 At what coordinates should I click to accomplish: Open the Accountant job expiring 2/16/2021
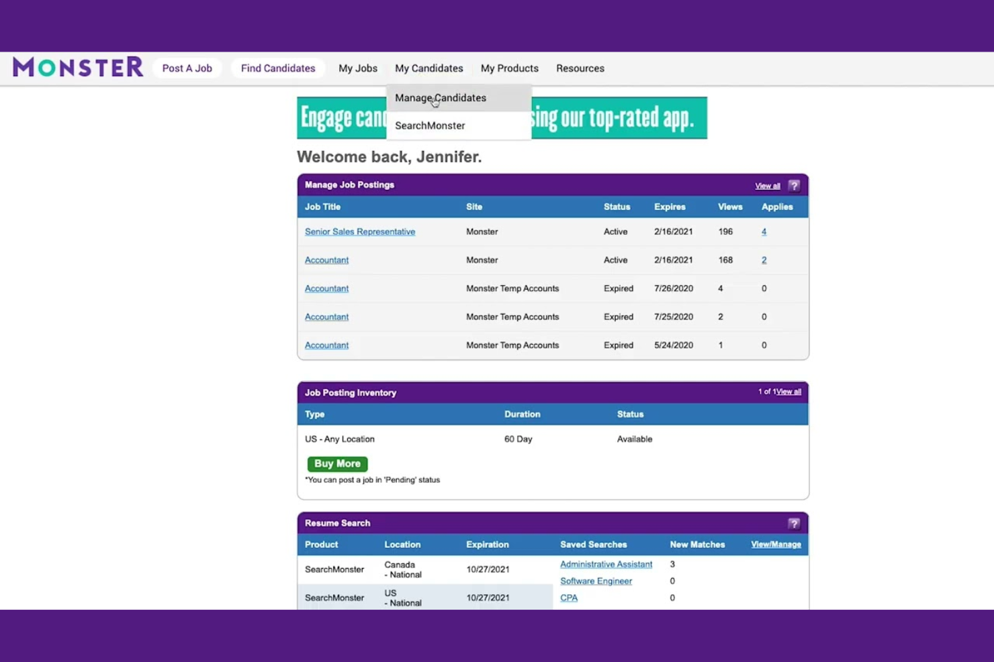[x=326, y=260]
